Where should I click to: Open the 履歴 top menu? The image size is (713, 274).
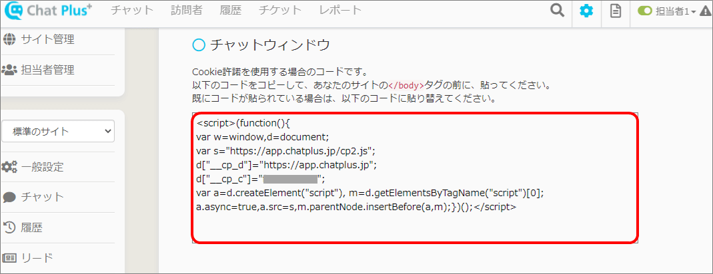click(231, 11)
